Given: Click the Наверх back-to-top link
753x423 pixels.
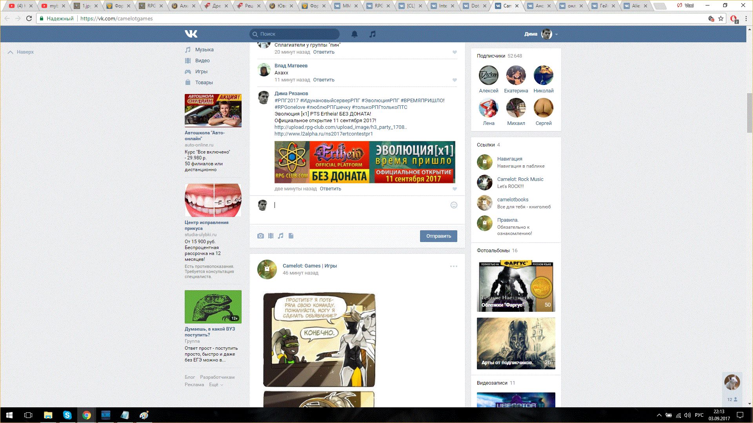Looking at the screenshot, I should pos(21,52).
